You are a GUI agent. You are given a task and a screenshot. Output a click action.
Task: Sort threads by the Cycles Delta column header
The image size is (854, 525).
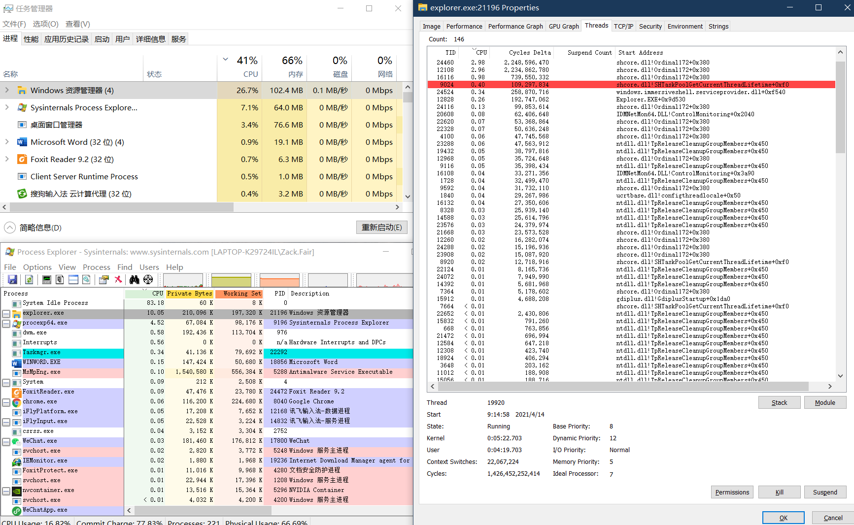pyautogui.click(x=522, y=52)
